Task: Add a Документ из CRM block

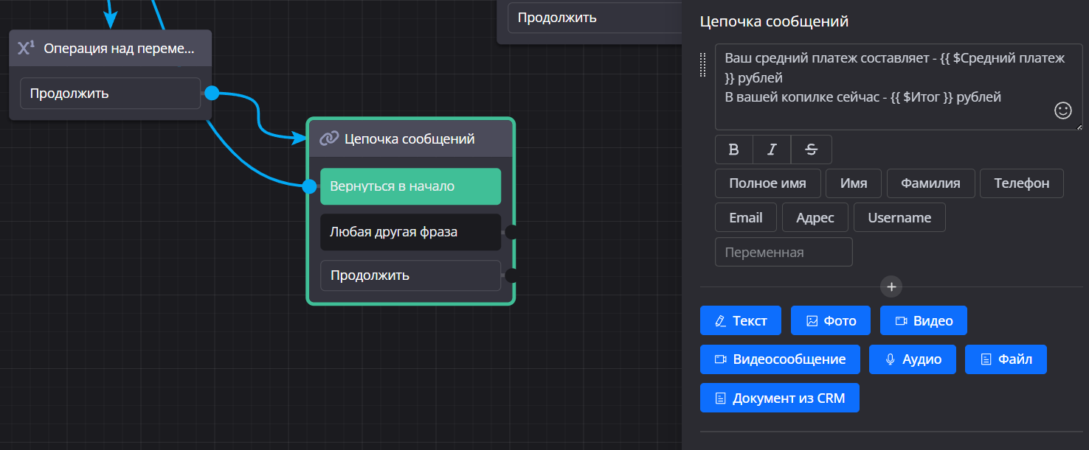Action: click(x=779, y=398)
